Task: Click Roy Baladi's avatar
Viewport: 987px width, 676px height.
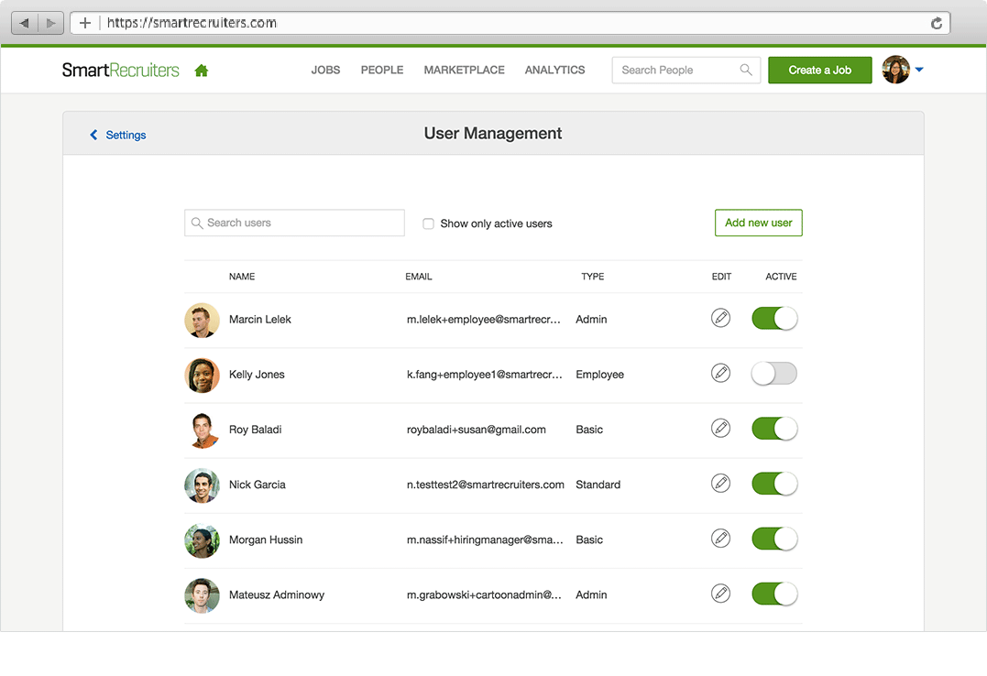Action: (x=202, y=431)
